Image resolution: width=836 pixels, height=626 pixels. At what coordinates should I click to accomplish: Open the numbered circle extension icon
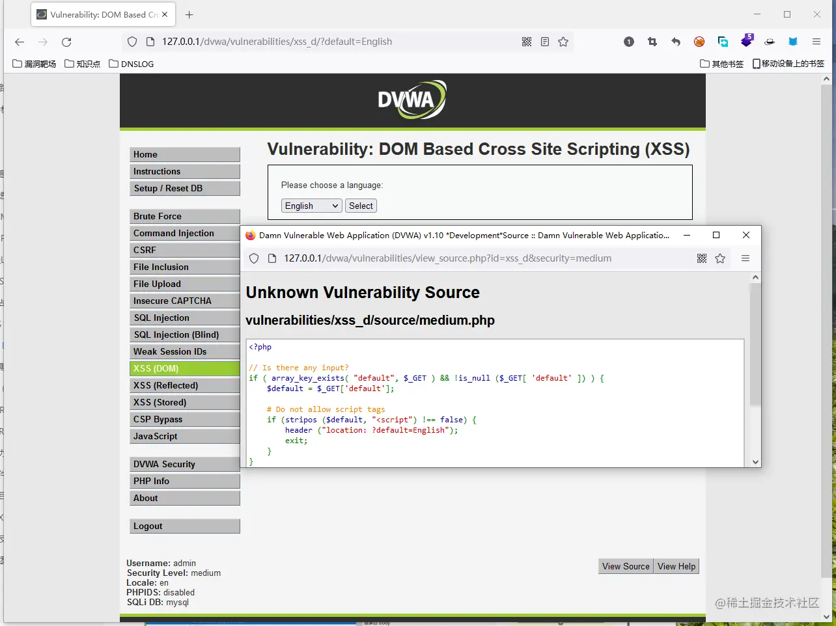(x=629, y=42)
